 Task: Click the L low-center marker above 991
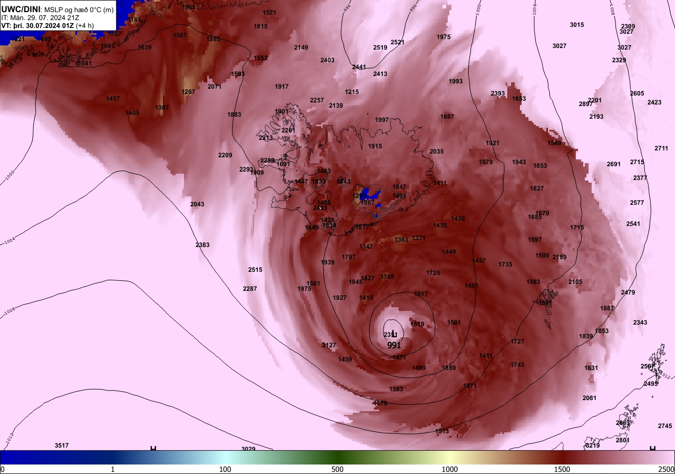[393, 334]
